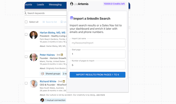This screenshot has width=176, height=104.
Task: Tick the checkbox for Richard White
Action: 26,83
